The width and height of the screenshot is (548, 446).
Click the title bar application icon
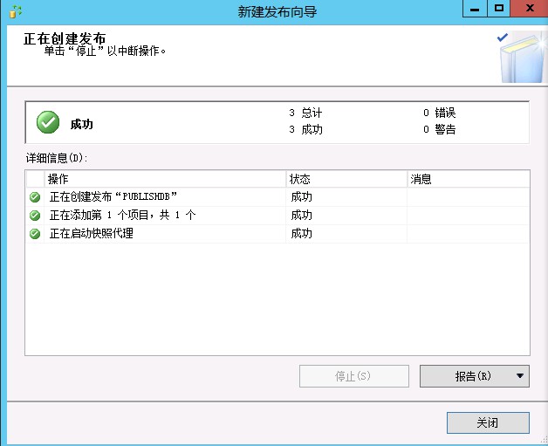(15, 10)
